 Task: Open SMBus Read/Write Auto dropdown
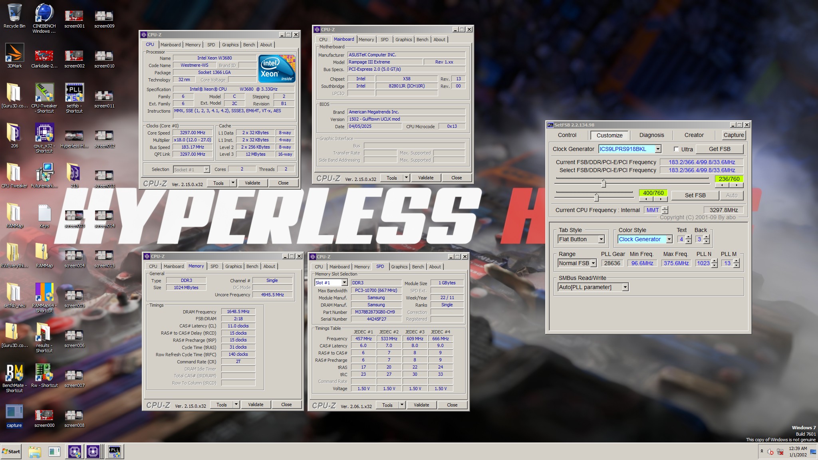pyautogui.click(x=625, y=287)
